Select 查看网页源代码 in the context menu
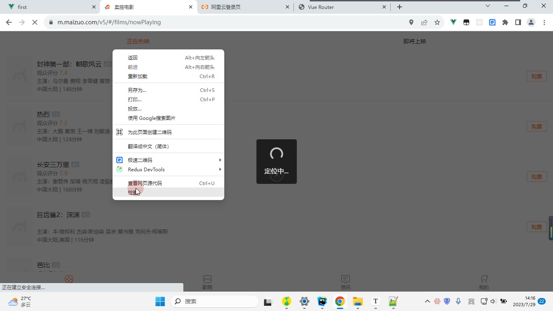This screenshot has height=311, width=553. click(x=168, y=183)
